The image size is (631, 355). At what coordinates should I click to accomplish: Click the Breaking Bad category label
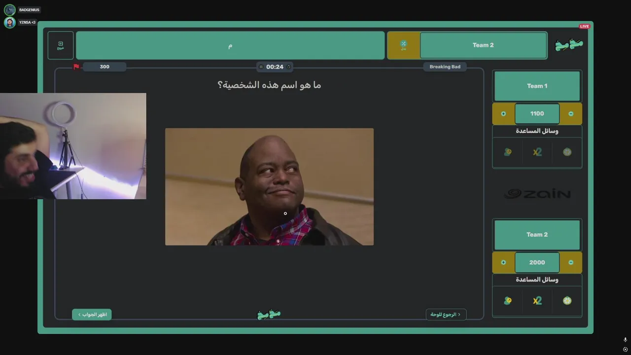tap(445, 67)
